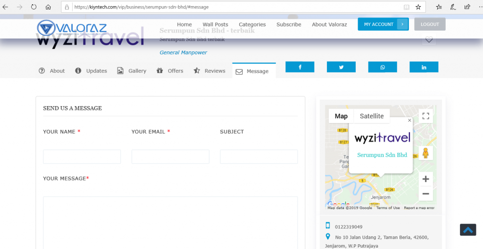Zoom in on the map
Screen dimensions: 483x249
[x=425, y=179]
